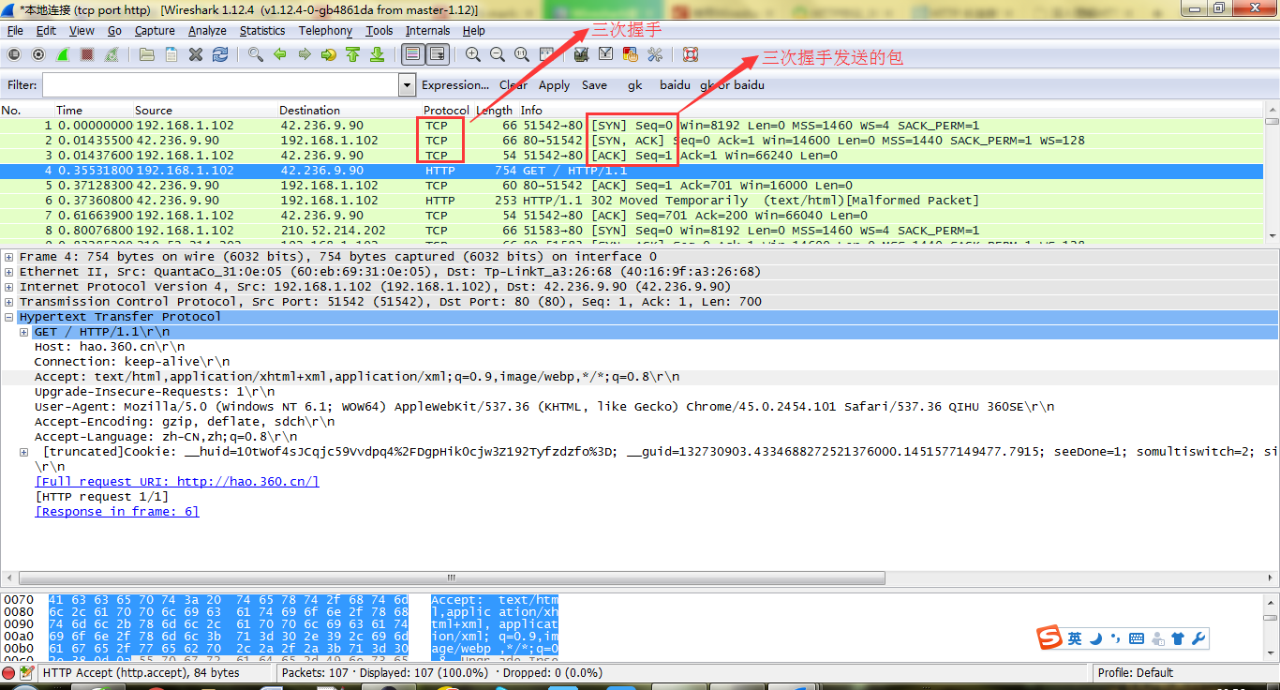The height and width of the screenshot is (690, 1280).
Task: Go forward in packet history
Action: coord(305,54)
